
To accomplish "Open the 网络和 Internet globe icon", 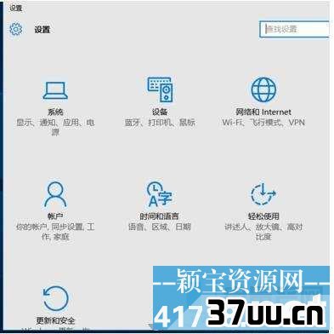I will tap(263, 89).
